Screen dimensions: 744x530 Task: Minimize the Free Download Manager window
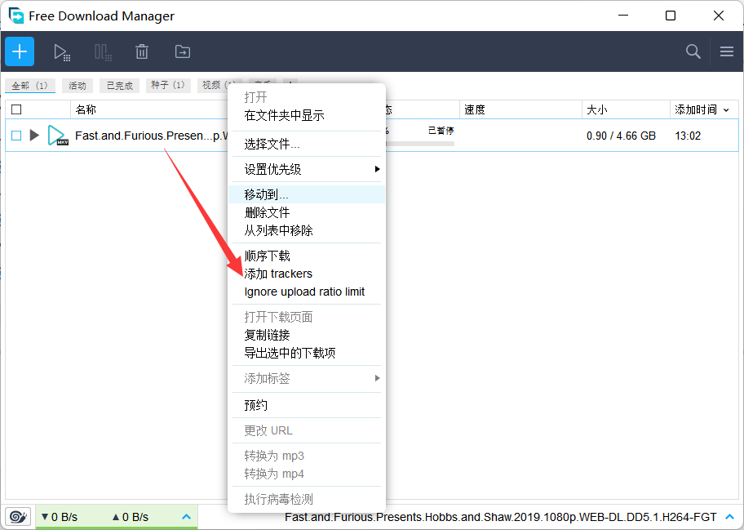pyautogui.click(x=623, y=16)
